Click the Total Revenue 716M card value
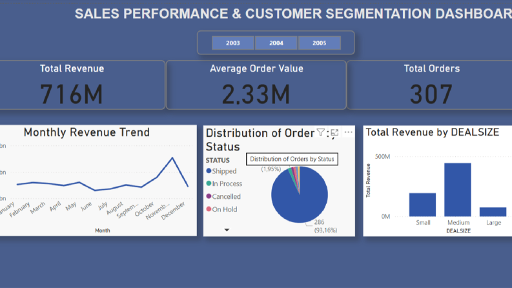 coord(71,94)
